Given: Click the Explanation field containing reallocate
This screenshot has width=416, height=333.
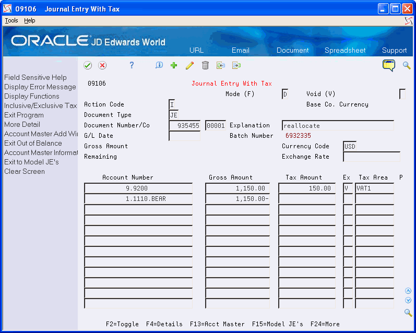Looking at the screenshot, I should [338, 125].
